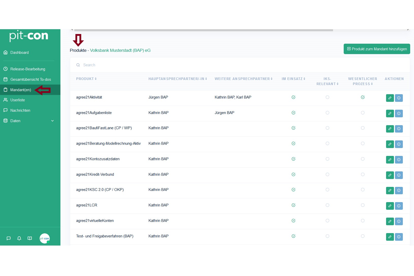414x276 pixels.
Task: Open Gesamtübersicht To-dos
Action: pos(30,79)
